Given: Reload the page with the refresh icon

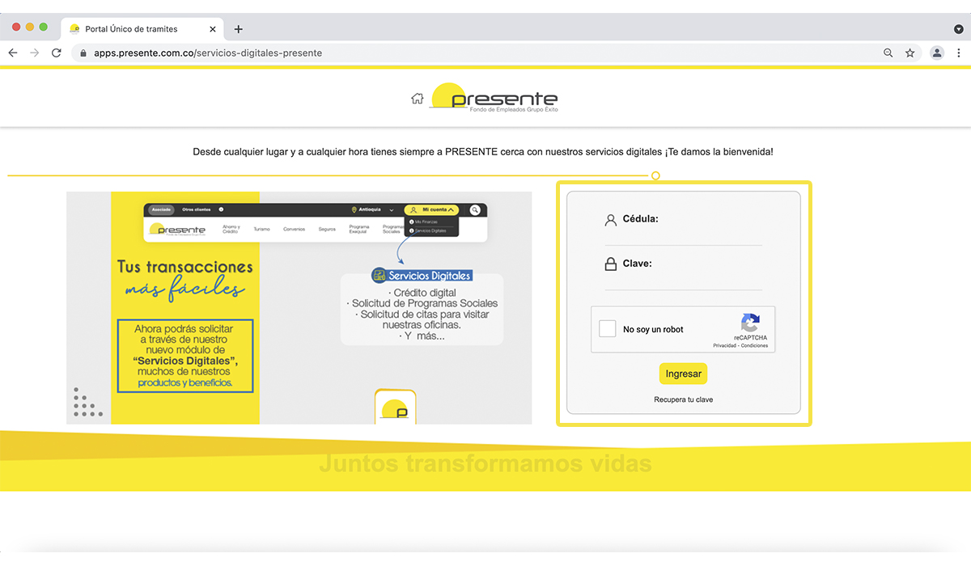Looking at the screenshot, I should click(x=57, y=53).
